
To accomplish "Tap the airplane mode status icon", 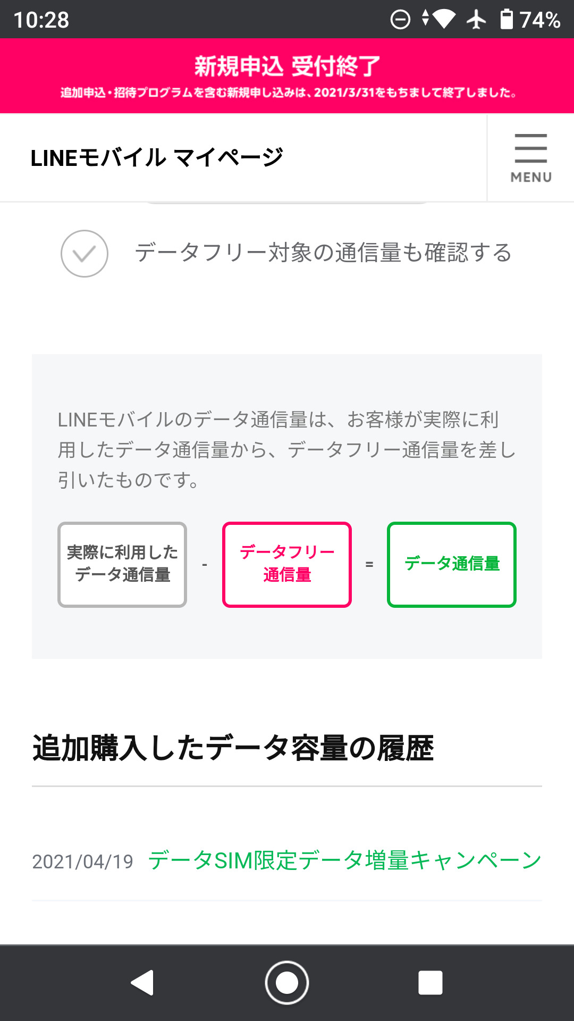I will pos(476,20).
